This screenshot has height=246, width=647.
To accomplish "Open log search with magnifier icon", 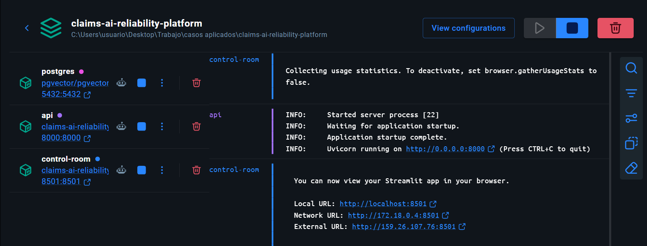I will [631, 68].
